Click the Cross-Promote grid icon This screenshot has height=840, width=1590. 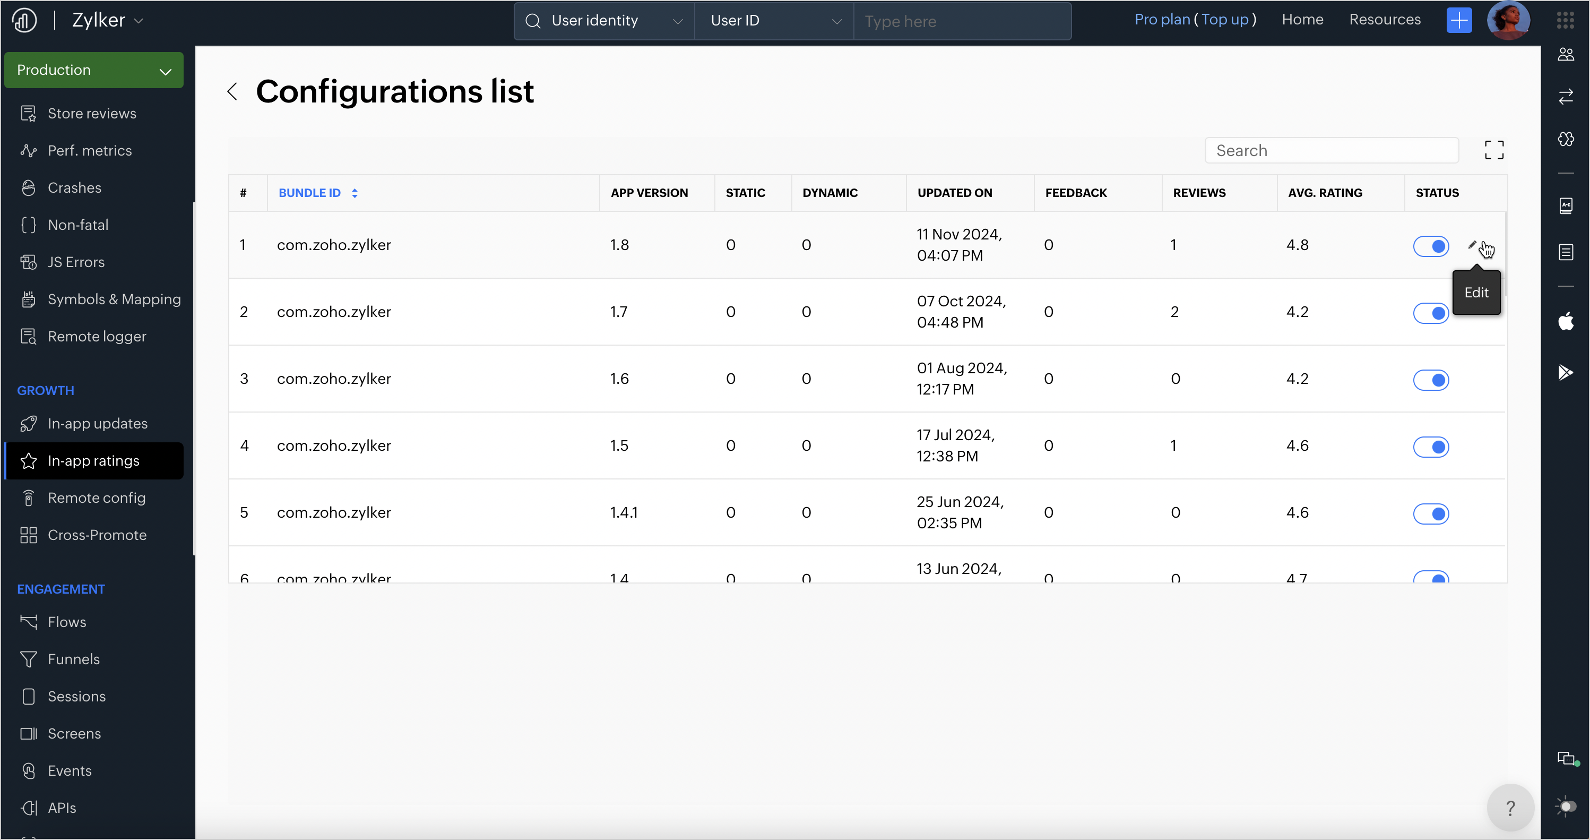[29, 535]
